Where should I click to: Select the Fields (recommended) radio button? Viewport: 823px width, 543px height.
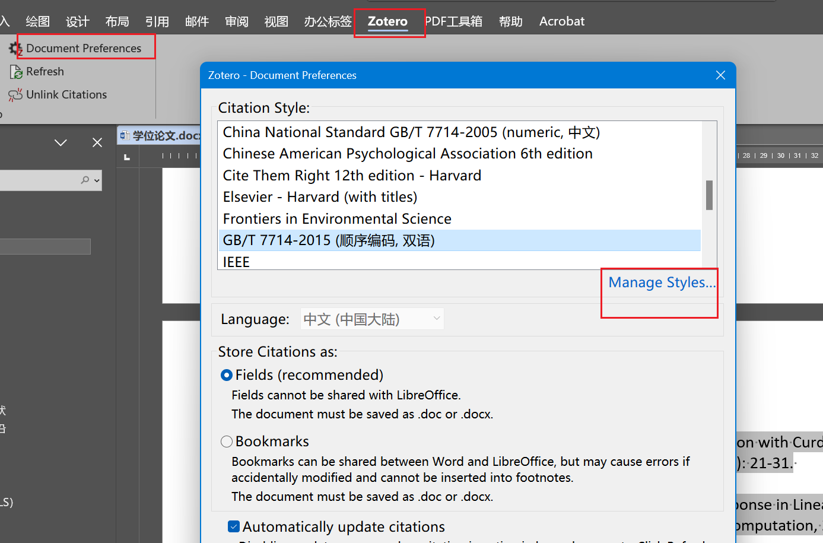pos(226,375)
